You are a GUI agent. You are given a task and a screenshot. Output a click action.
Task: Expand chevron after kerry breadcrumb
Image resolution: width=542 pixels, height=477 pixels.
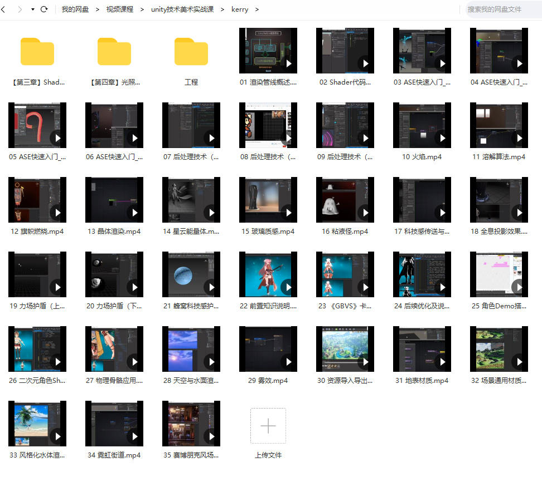click(x=257, y=9)
